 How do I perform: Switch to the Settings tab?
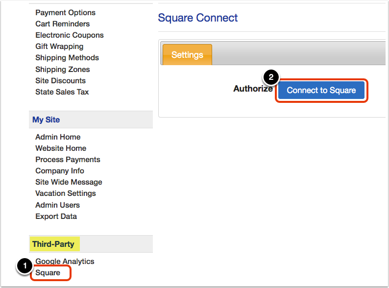point(187,54)
